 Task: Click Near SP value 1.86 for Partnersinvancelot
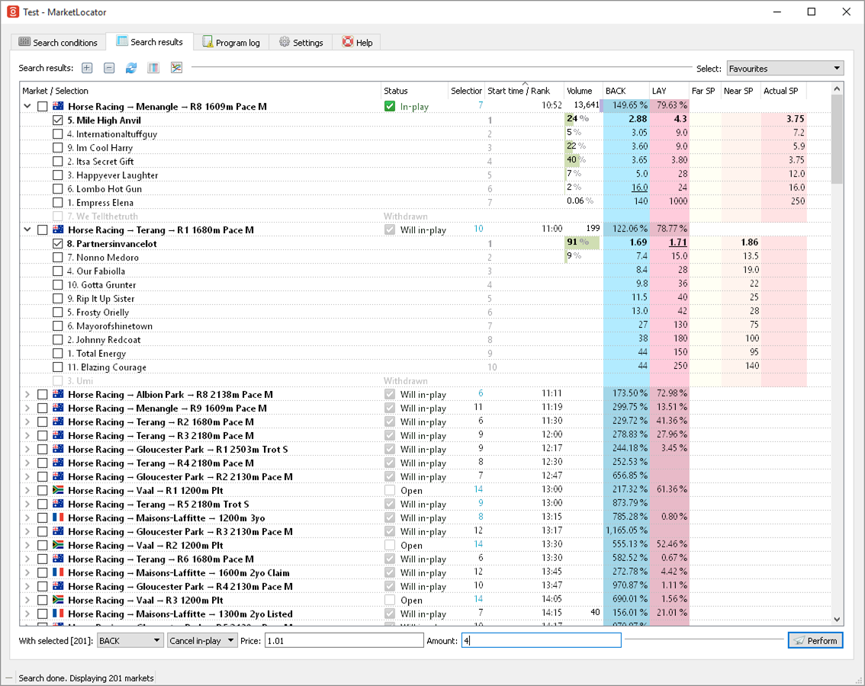(749, 242)
